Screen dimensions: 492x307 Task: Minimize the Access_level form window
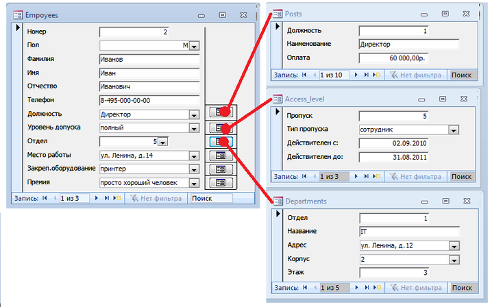pos(421,99)
